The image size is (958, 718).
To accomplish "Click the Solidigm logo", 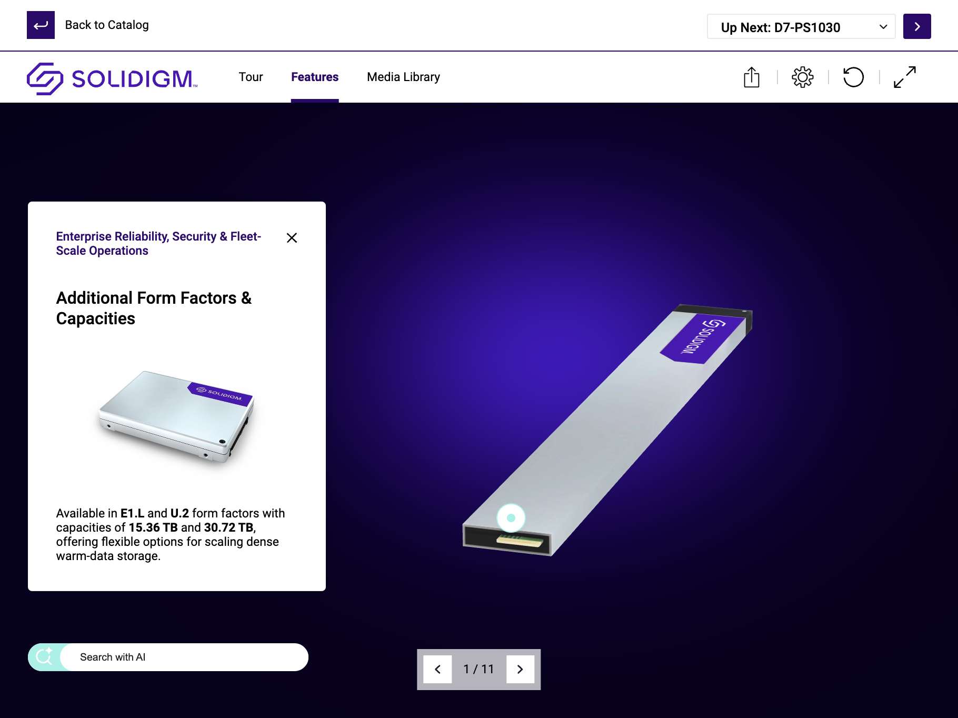I will point(112,78).
